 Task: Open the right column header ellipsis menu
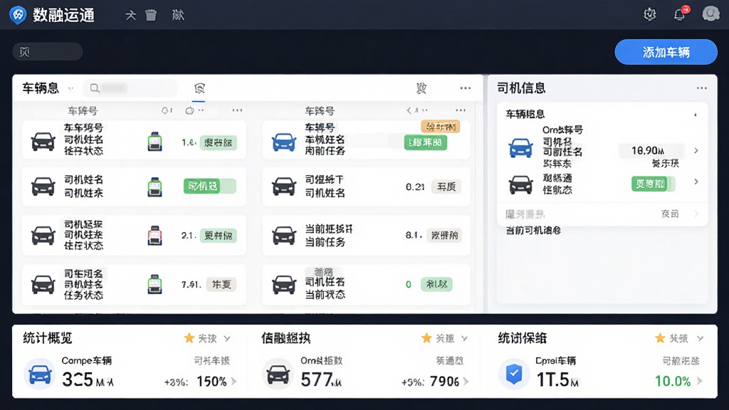(461, 110)
